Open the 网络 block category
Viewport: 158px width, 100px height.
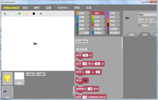pyautogui.click(x=83, y=29)
